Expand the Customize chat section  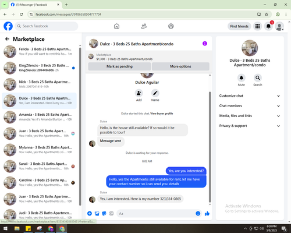point(250,96)
